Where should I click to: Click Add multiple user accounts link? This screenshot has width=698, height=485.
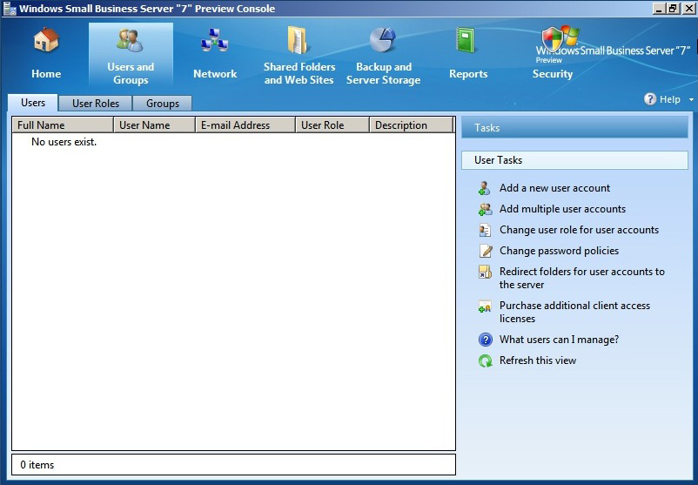point(563,209)
